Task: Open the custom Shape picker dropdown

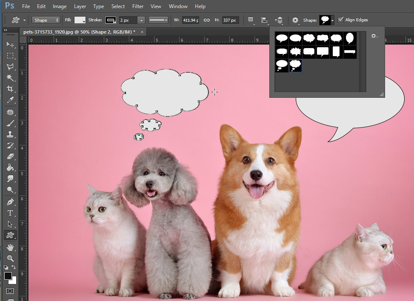Action: 332,20
